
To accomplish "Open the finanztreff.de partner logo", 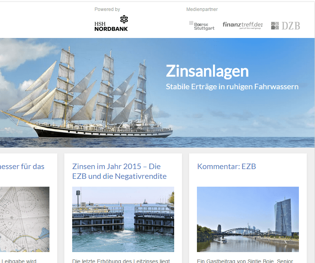I will 242,25.
